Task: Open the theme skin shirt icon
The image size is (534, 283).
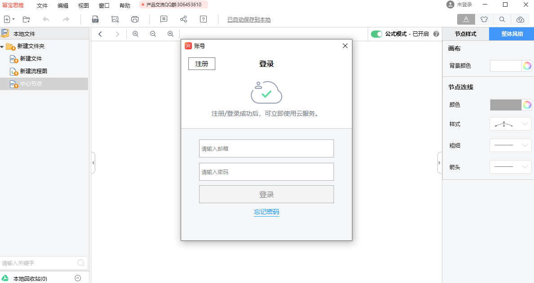Action: 484,19
